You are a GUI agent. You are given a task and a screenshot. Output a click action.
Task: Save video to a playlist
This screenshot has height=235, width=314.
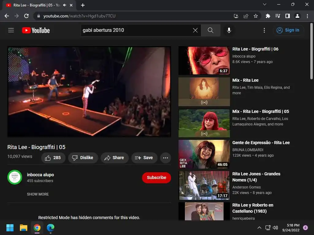[144, 158]
